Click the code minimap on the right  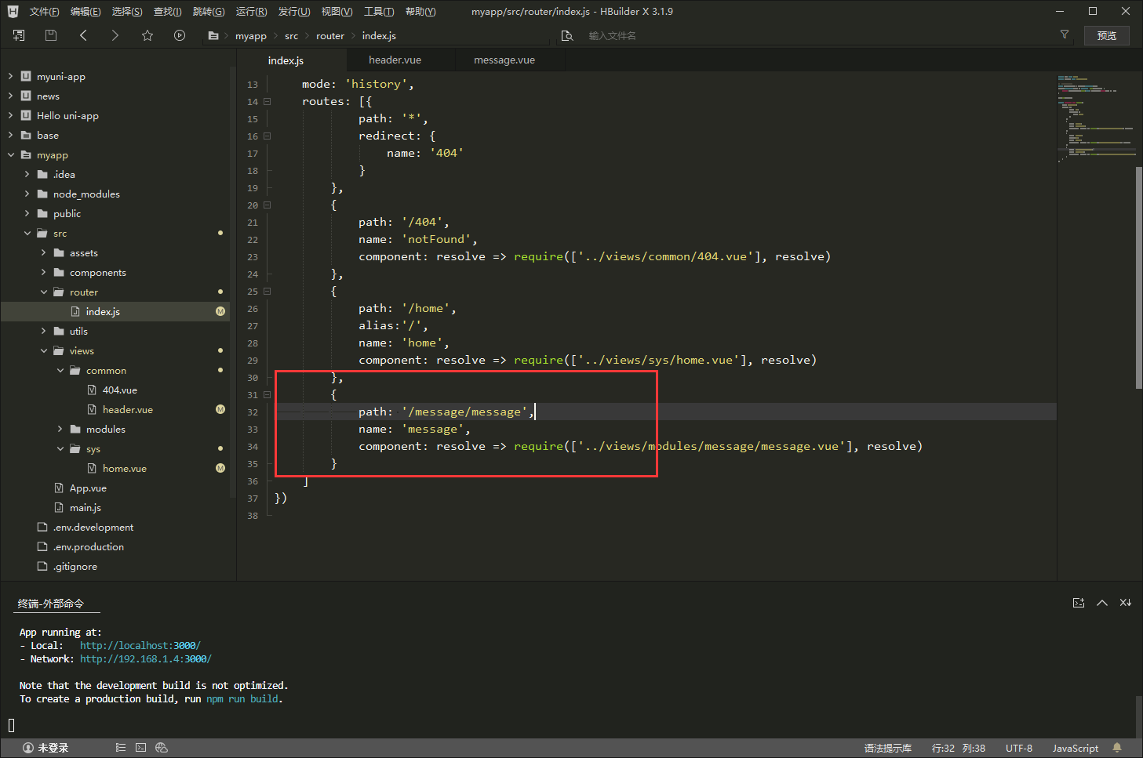pos(1095,118)
